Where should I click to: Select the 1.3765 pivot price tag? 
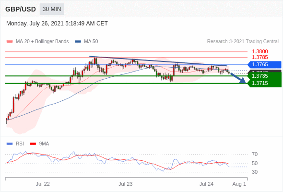(264, 64)
